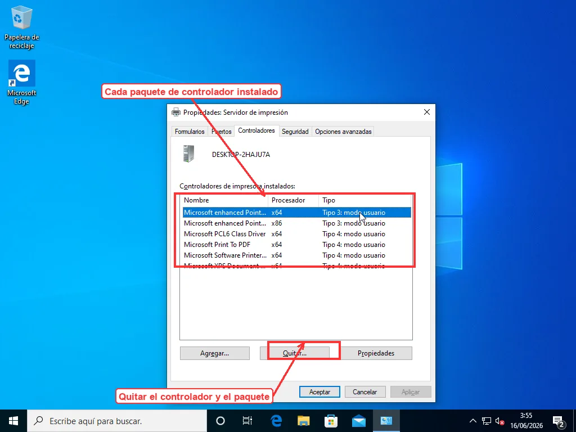Sort drivers by the Nombre column header

point(224,200)
